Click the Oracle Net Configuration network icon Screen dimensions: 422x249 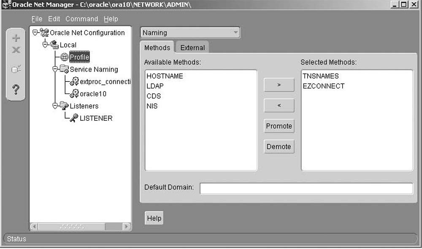coord(44,32)
